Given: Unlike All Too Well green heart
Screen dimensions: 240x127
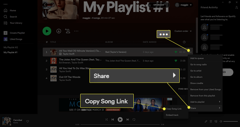Looking at the screenshot, I should tap(176, 52).
